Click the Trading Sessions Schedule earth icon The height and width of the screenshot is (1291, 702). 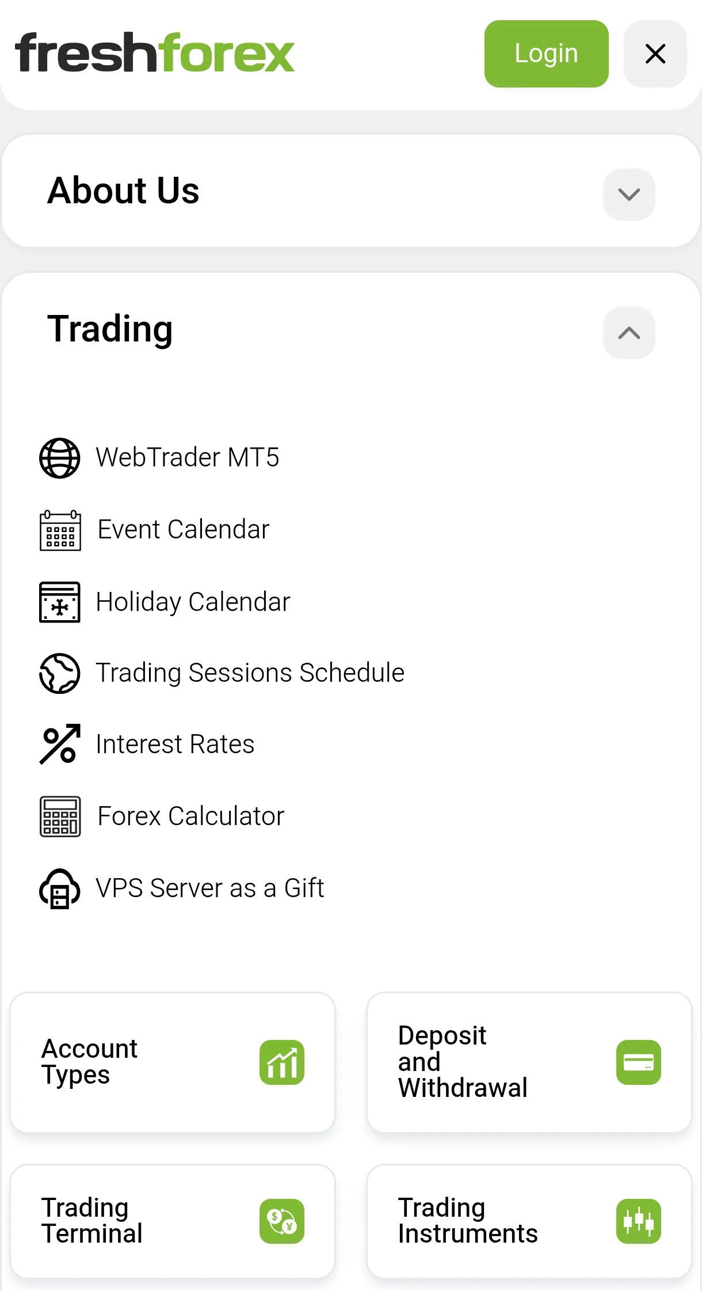click(x=60, y=673)
